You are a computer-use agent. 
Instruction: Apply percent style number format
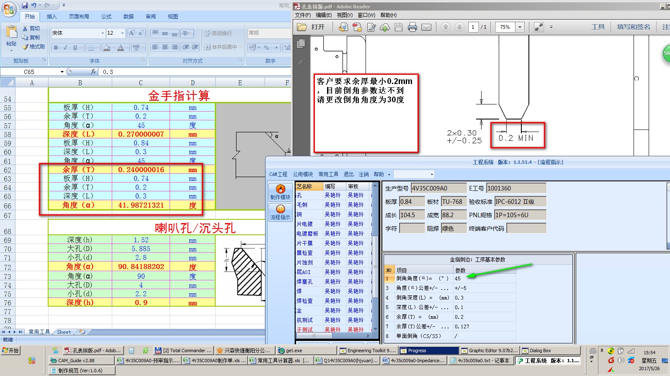pos(266,48)
